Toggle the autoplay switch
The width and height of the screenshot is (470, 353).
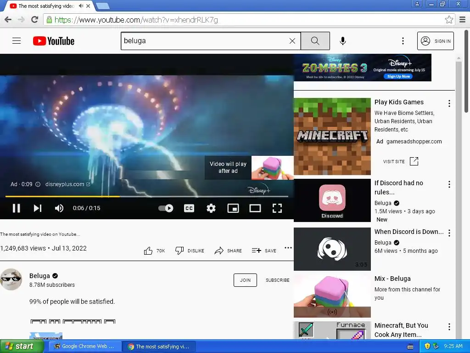[x=166, y=208]
